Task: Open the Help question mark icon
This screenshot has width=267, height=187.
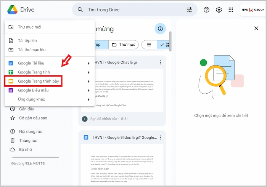Action: 206,10
